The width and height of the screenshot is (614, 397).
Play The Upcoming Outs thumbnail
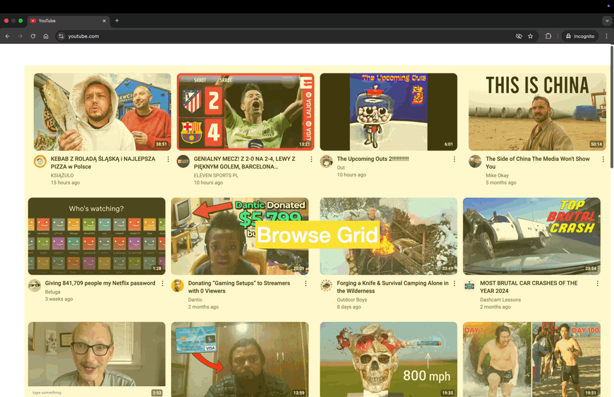[388, 111]
